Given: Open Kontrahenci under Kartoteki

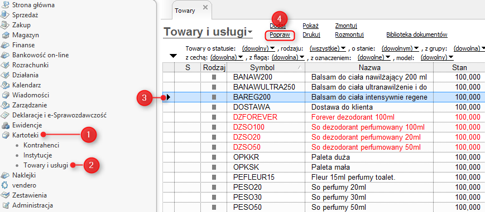Looking at the screenshot, I should click(41, 145).
